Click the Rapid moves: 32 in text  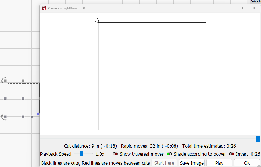[x=149, y=146]
